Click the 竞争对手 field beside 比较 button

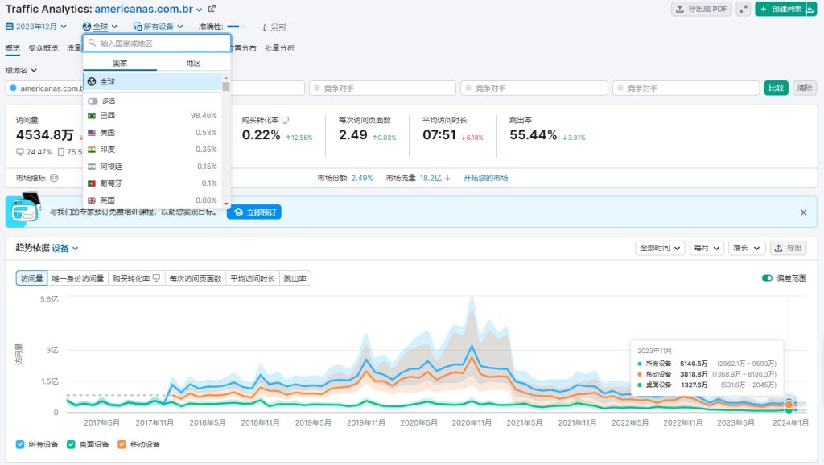click(x=686, y=88)
